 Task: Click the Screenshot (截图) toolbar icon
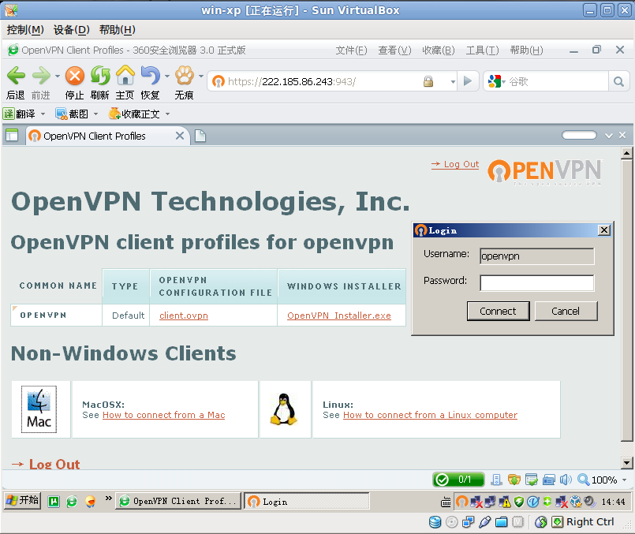point(62,114)
